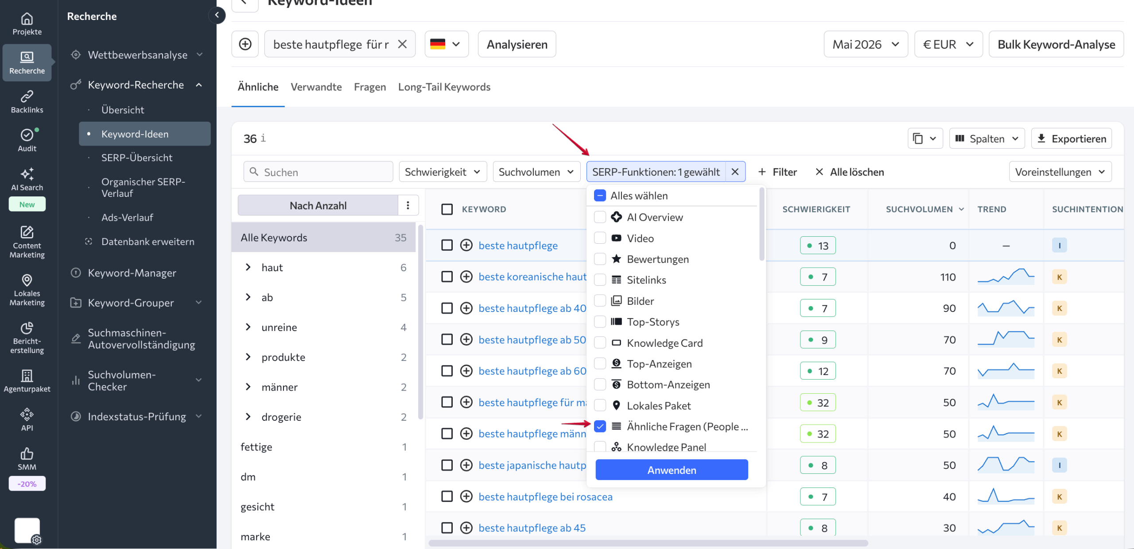The height and width of the screenshot is (549, 1134).
Task: Open the Mai 2026 date dropdown
Action: [x=866, y=44]
